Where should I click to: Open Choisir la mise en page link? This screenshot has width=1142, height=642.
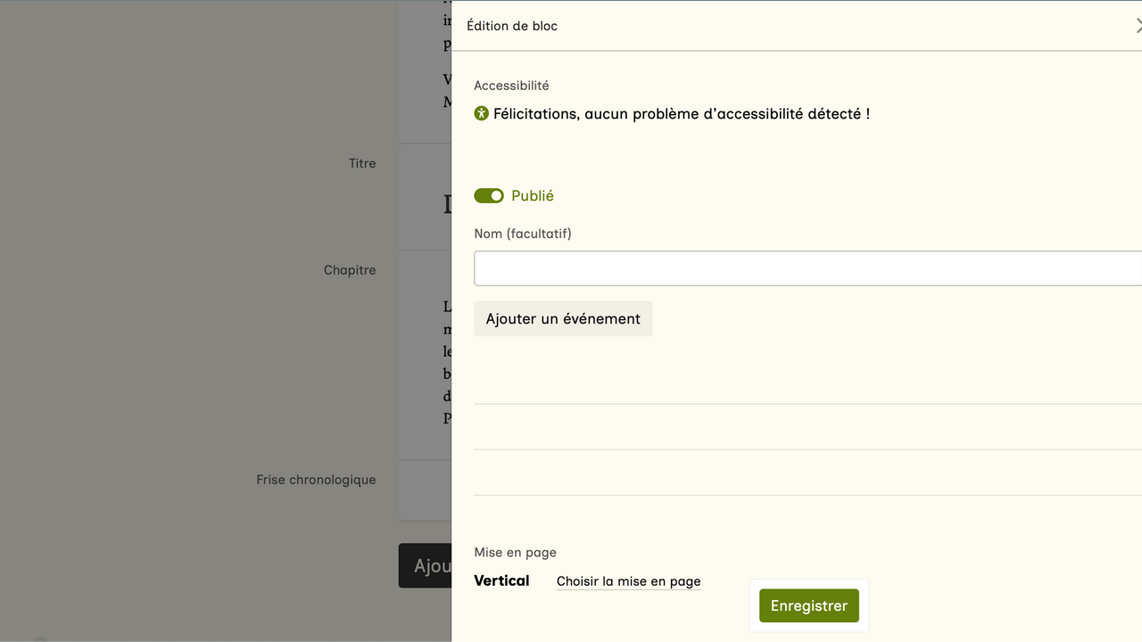point(628,581)
